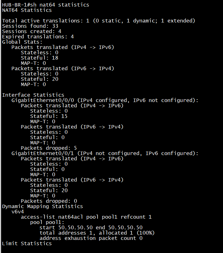Click the 'Interface Statistics' heading
Viewport: 223px width, 253px height.
pos(33,95)
